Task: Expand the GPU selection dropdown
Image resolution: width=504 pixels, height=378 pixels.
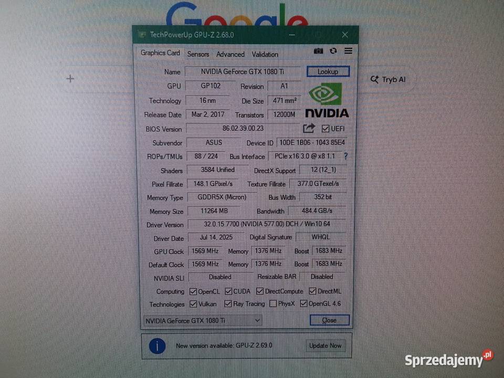Action: 203,320
